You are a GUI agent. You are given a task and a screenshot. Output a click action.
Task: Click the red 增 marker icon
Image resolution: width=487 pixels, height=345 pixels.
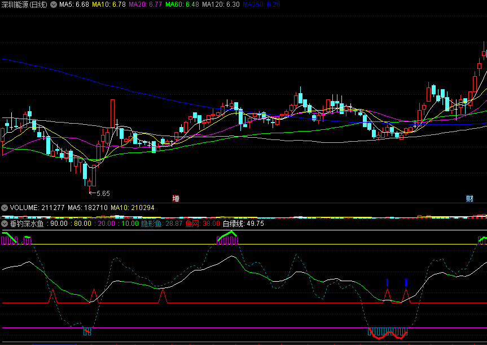pyautogui.click(x=176, y=198)
